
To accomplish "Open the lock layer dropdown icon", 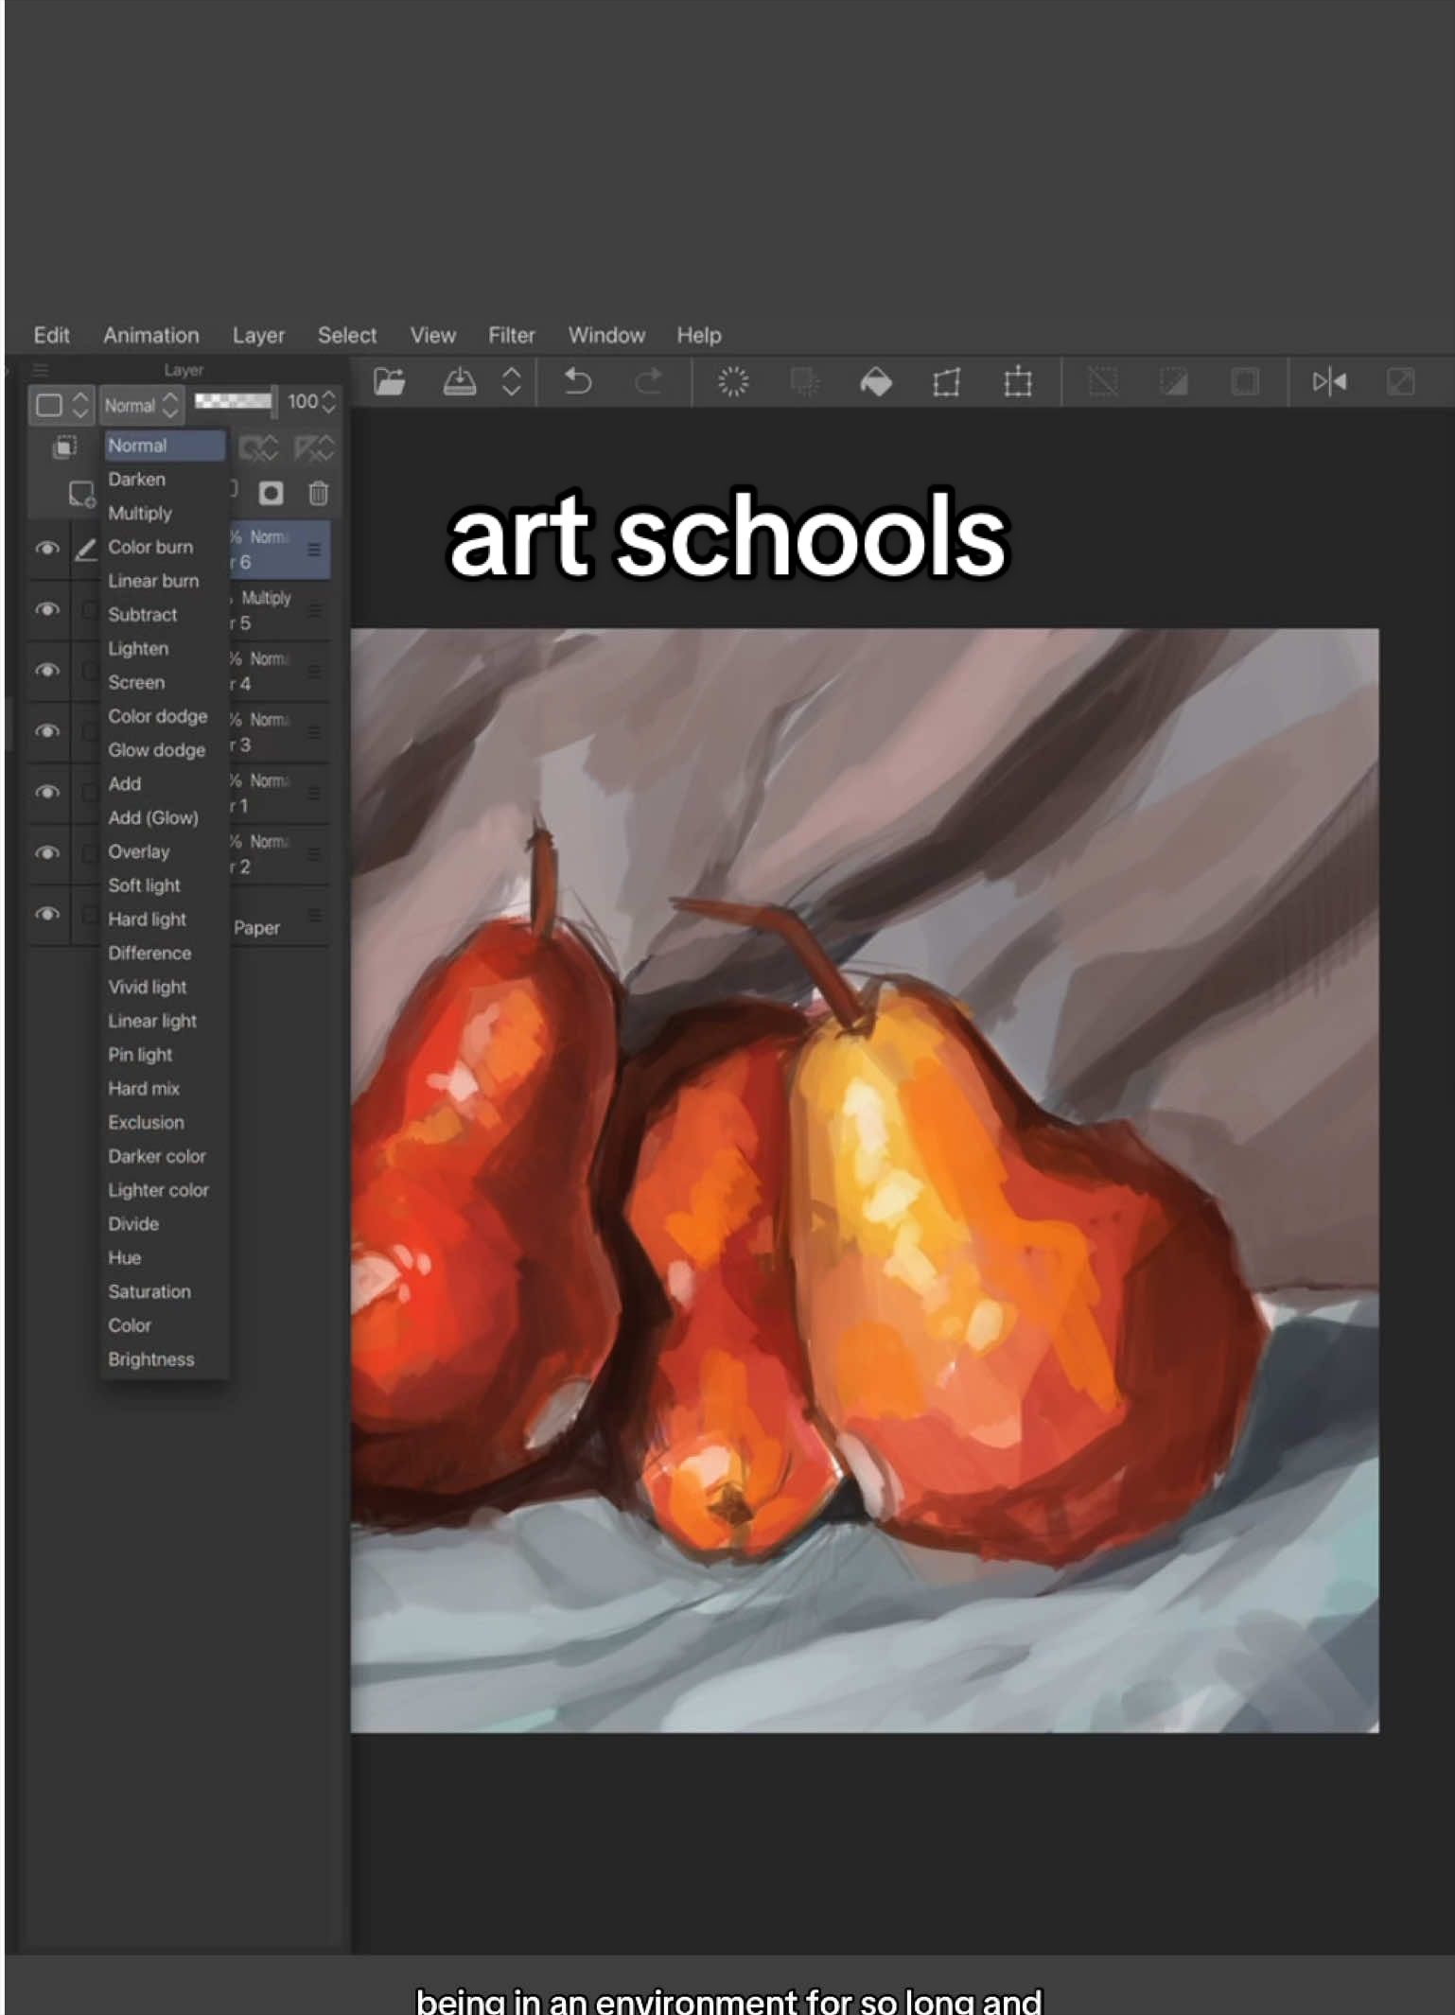I will click(x=259, y=447).
